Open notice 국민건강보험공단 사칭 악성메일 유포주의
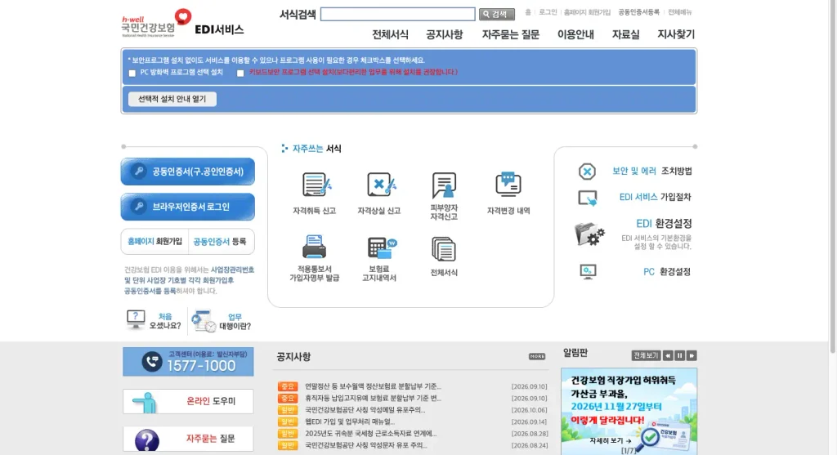 [365, 410]
